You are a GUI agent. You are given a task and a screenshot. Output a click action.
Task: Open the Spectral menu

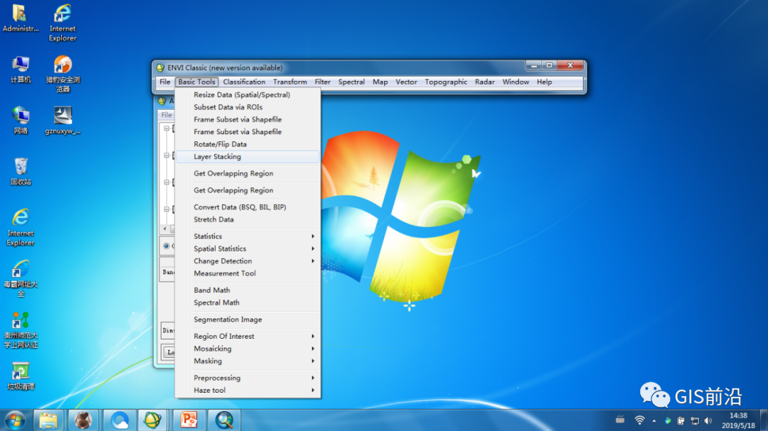(x=351, y=82)
